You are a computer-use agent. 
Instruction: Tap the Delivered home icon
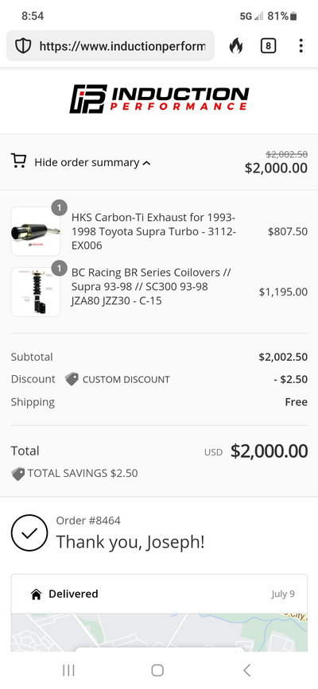coord(36,594)
